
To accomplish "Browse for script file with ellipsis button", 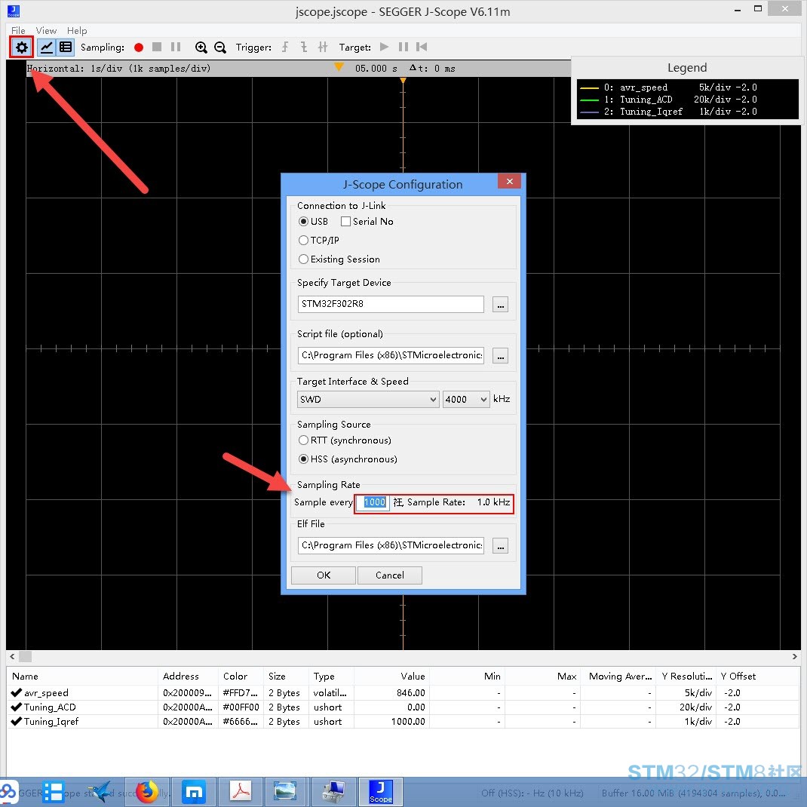I will pyautogui.click(x=500, y=356).
